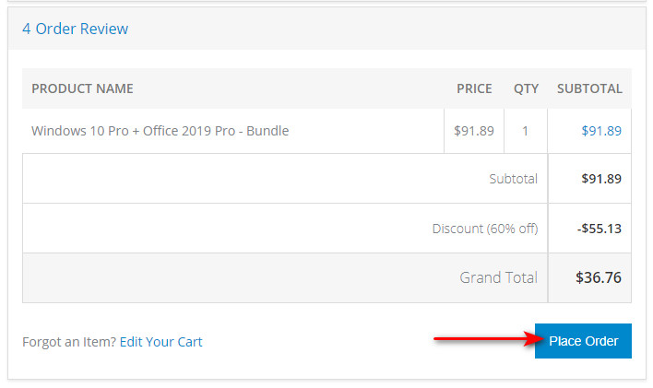
Task: Click the SUBTOTAL column header
Action: (589, 89)
